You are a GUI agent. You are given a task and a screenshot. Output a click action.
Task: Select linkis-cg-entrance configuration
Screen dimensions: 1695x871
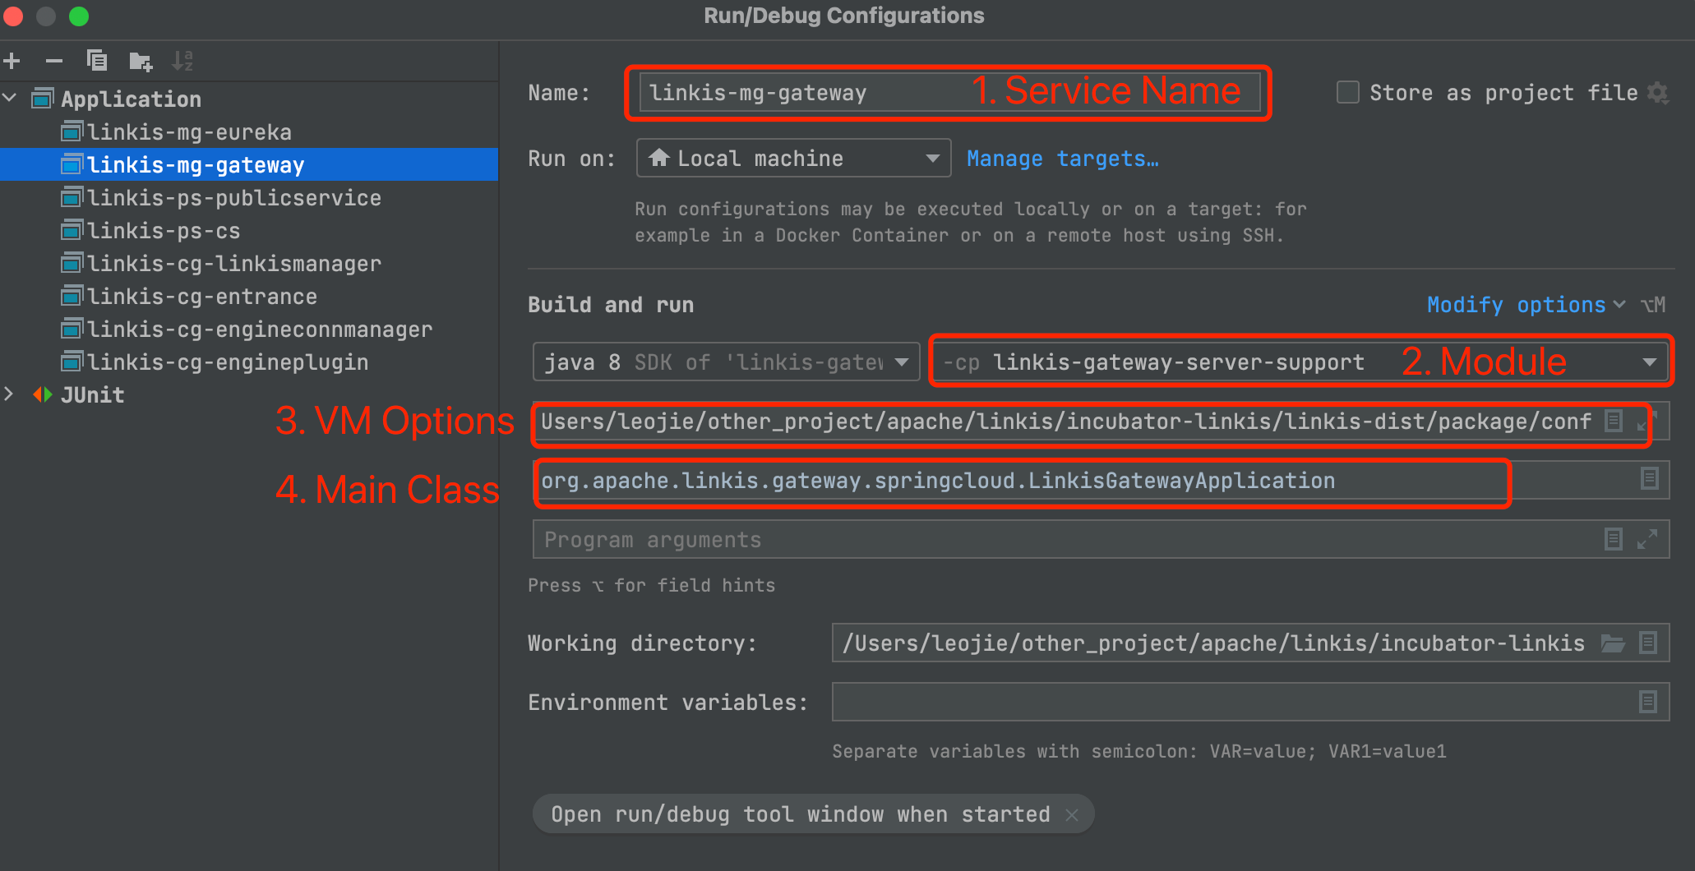coord(201,297)
